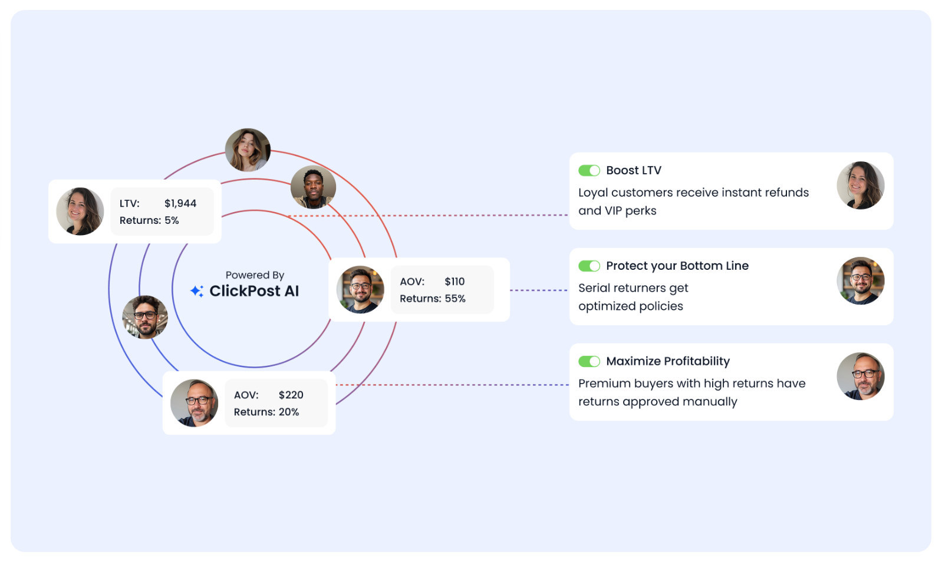Select the avatar in Protect your Bottom Line card
The width and height of the screenshot is (942, 562).
(x=860, y=281)
